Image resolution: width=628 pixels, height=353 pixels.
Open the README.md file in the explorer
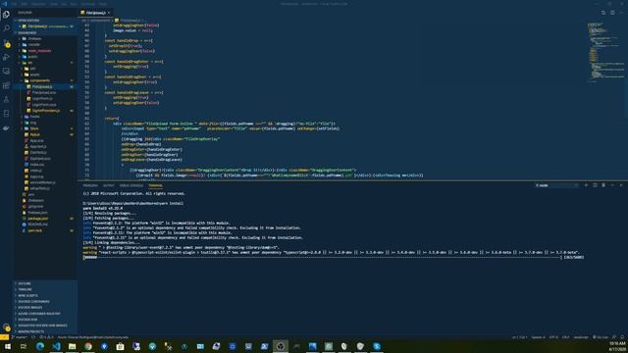tap(45, 225)
